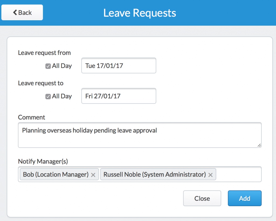The image size is (276, 221).
Task: Select the Russell Noble (System Administrator) tag text
Action: (154, 175)
